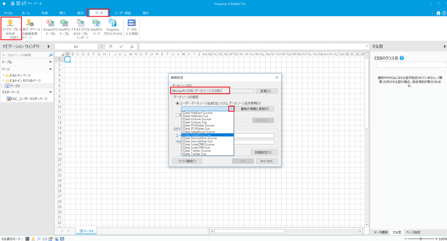
Task: Click the CSSのクラス名 input field
Action: pos(412,65)
